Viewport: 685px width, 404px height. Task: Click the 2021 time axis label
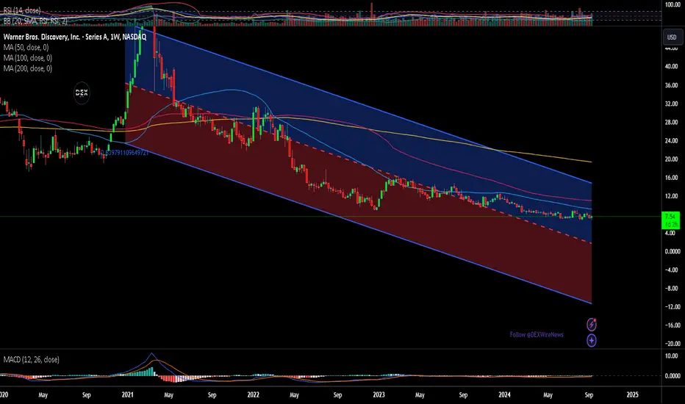(128, 395)
